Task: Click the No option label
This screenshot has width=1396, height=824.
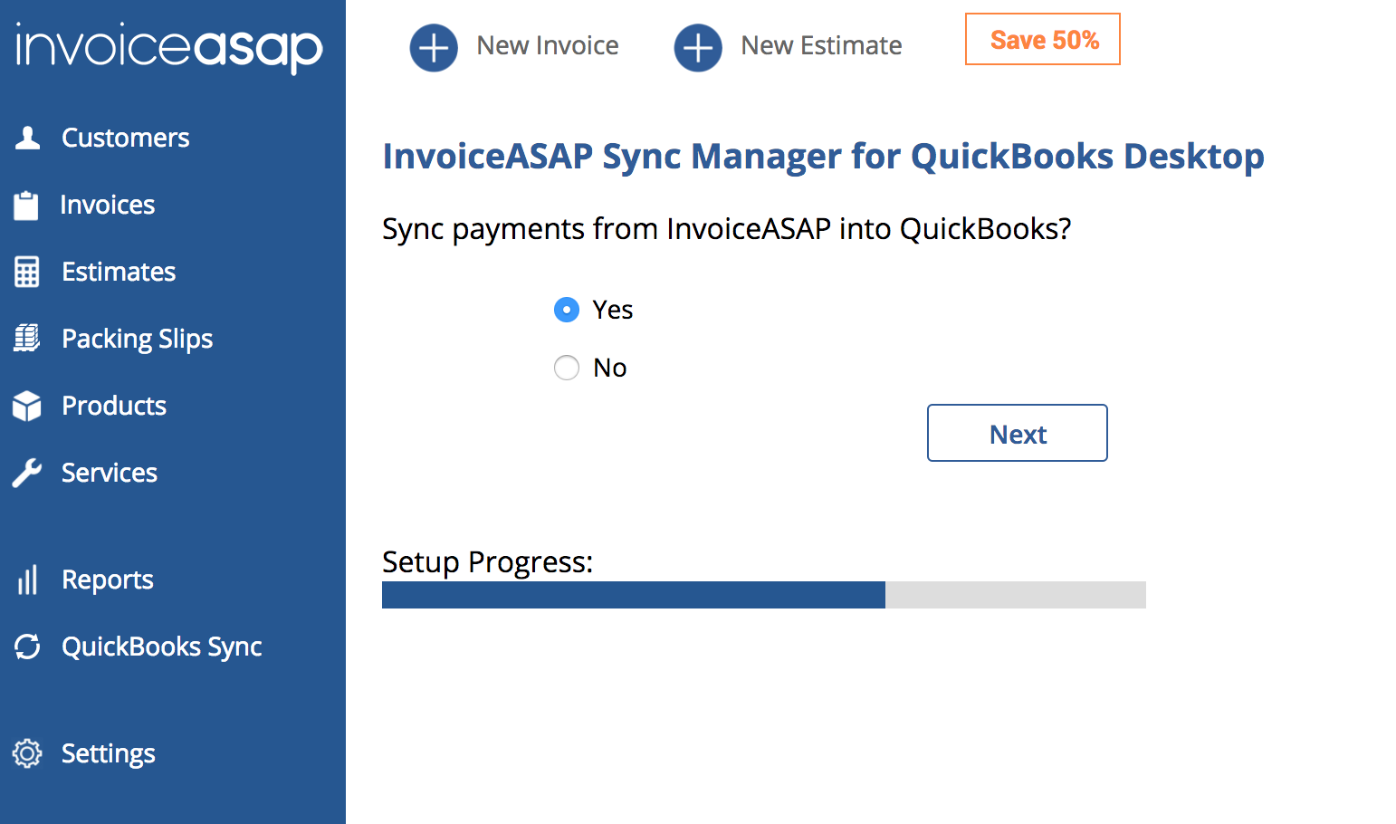Action: (x=610, y=368)
